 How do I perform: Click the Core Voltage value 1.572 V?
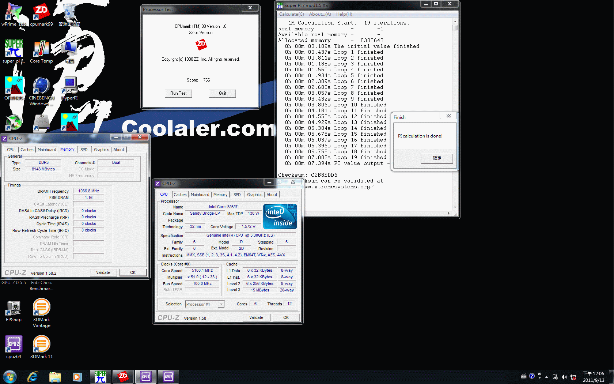[249, 227]
